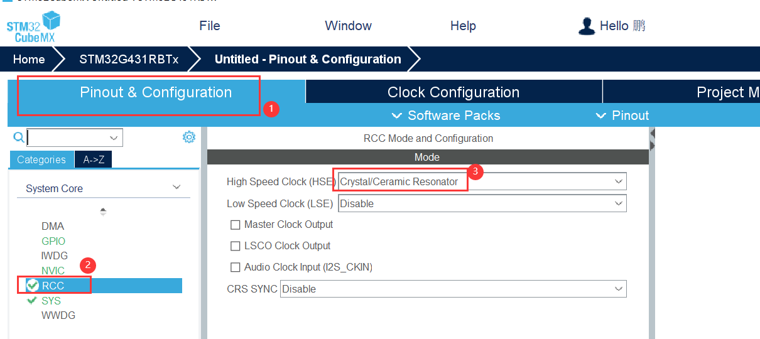Enable the Master Clock Output checkbox
This screenshot has width=760, height=339.
pos(236,225)
